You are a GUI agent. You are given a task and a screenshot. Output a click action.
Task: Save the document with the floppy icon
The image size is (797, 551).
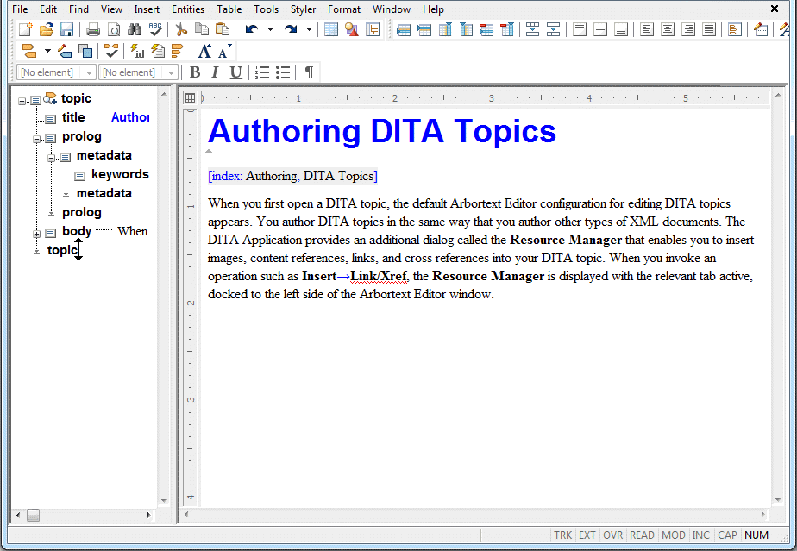click(67, 29)
